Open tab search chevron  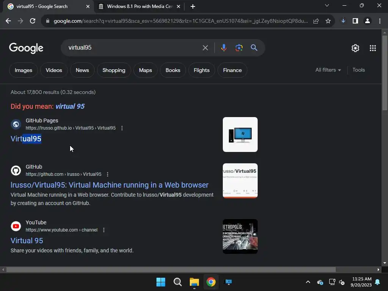pos(327,5)
